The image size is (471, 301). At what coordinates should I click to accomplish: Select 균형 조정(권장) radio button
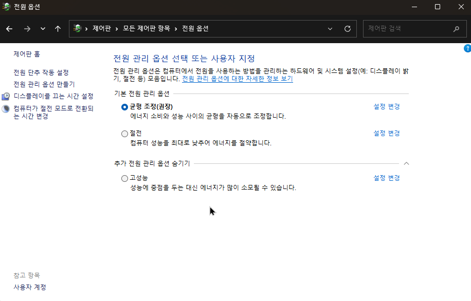coord(124,107)
